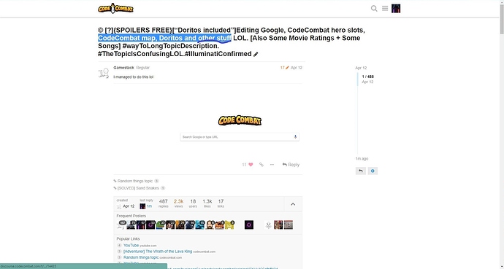The image size is (504, 269).
Task: Open YouTube link in Popular Links
Action: 131,245
